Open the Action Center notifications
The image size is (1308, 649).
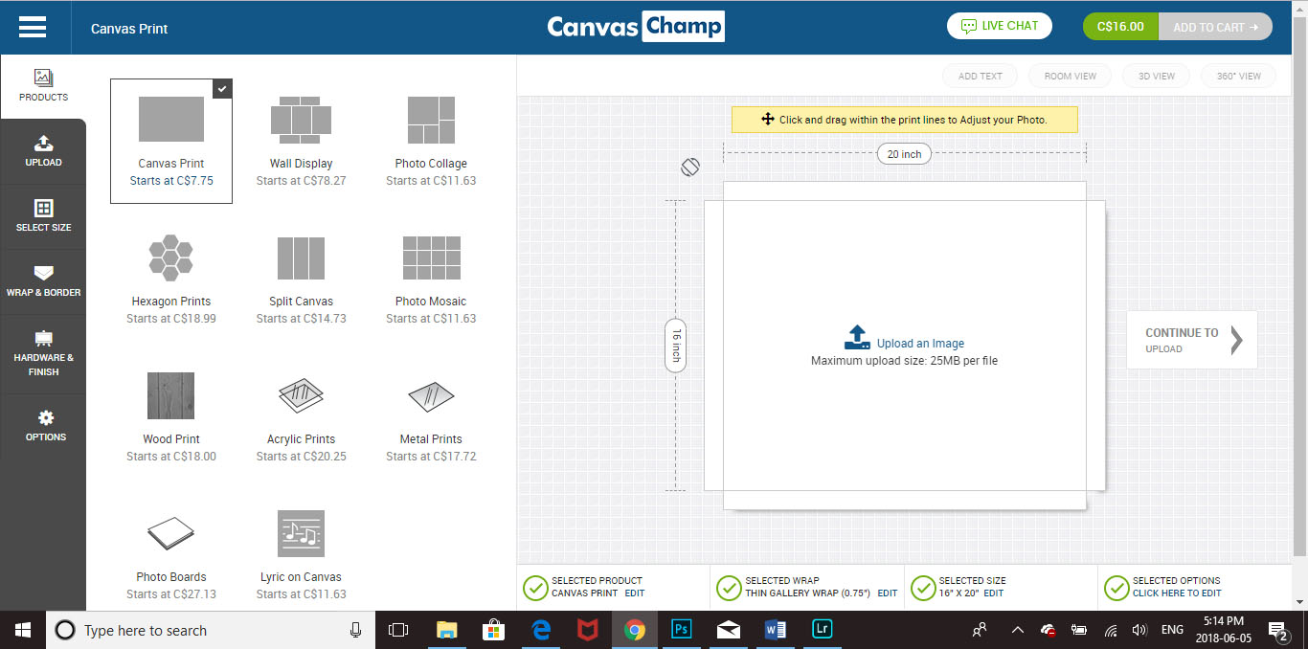[1278, 630]
